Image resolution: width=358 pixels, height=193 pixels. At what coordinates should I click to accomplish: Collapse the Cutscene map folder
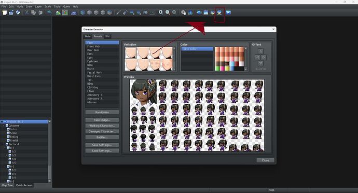point(4,126)
